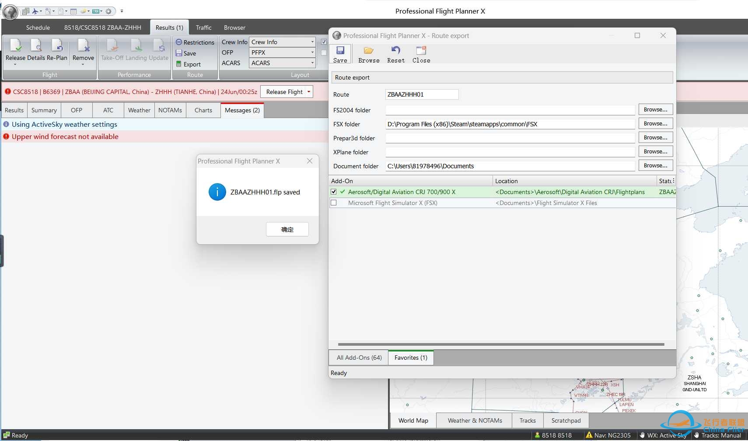Click the user icon beside 8518 8518 in status bar
Screen dimensions: 748x441
pyautogui.click(x=538, y=435)
